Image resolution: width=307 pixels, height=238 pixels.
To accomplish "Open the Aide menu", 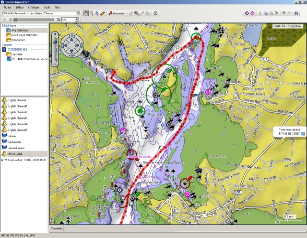I will pyautogui.click(x=57, y=8).
